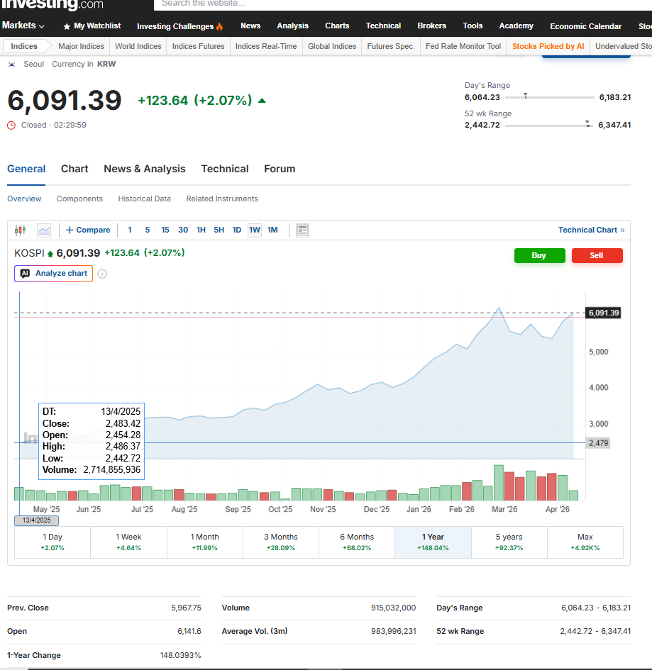Viewport: 652px width, 670px height.
Task: Select the Historical Data sub-tab
Action: point(145,199)
